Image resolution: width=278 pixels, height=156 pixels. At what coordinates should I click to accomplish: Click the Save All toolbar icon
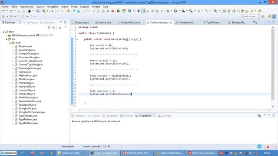(x=23, y=11)
